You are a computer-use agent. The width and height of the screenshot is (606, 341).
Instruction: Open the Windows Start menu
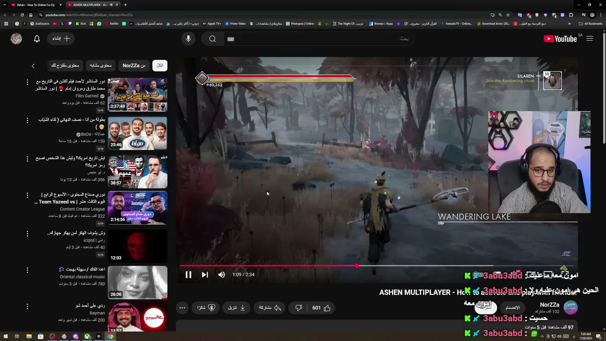[x=5, y=336]
